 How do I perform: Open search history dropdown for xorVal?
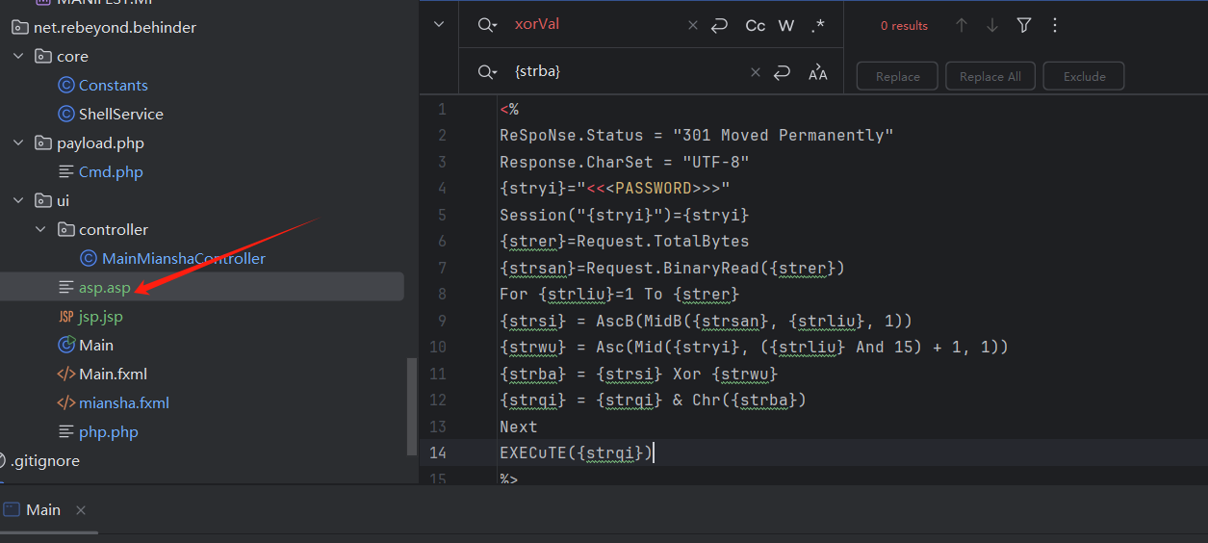tap(487, 26)
